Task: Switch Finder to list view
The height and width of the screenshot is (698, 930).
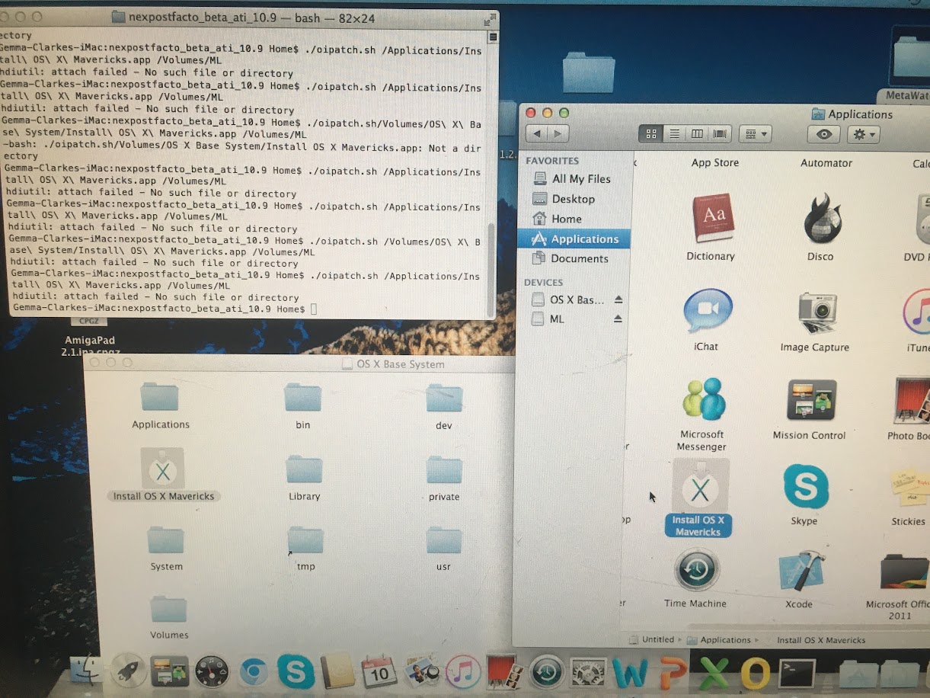Action: [x=674, y=134]
